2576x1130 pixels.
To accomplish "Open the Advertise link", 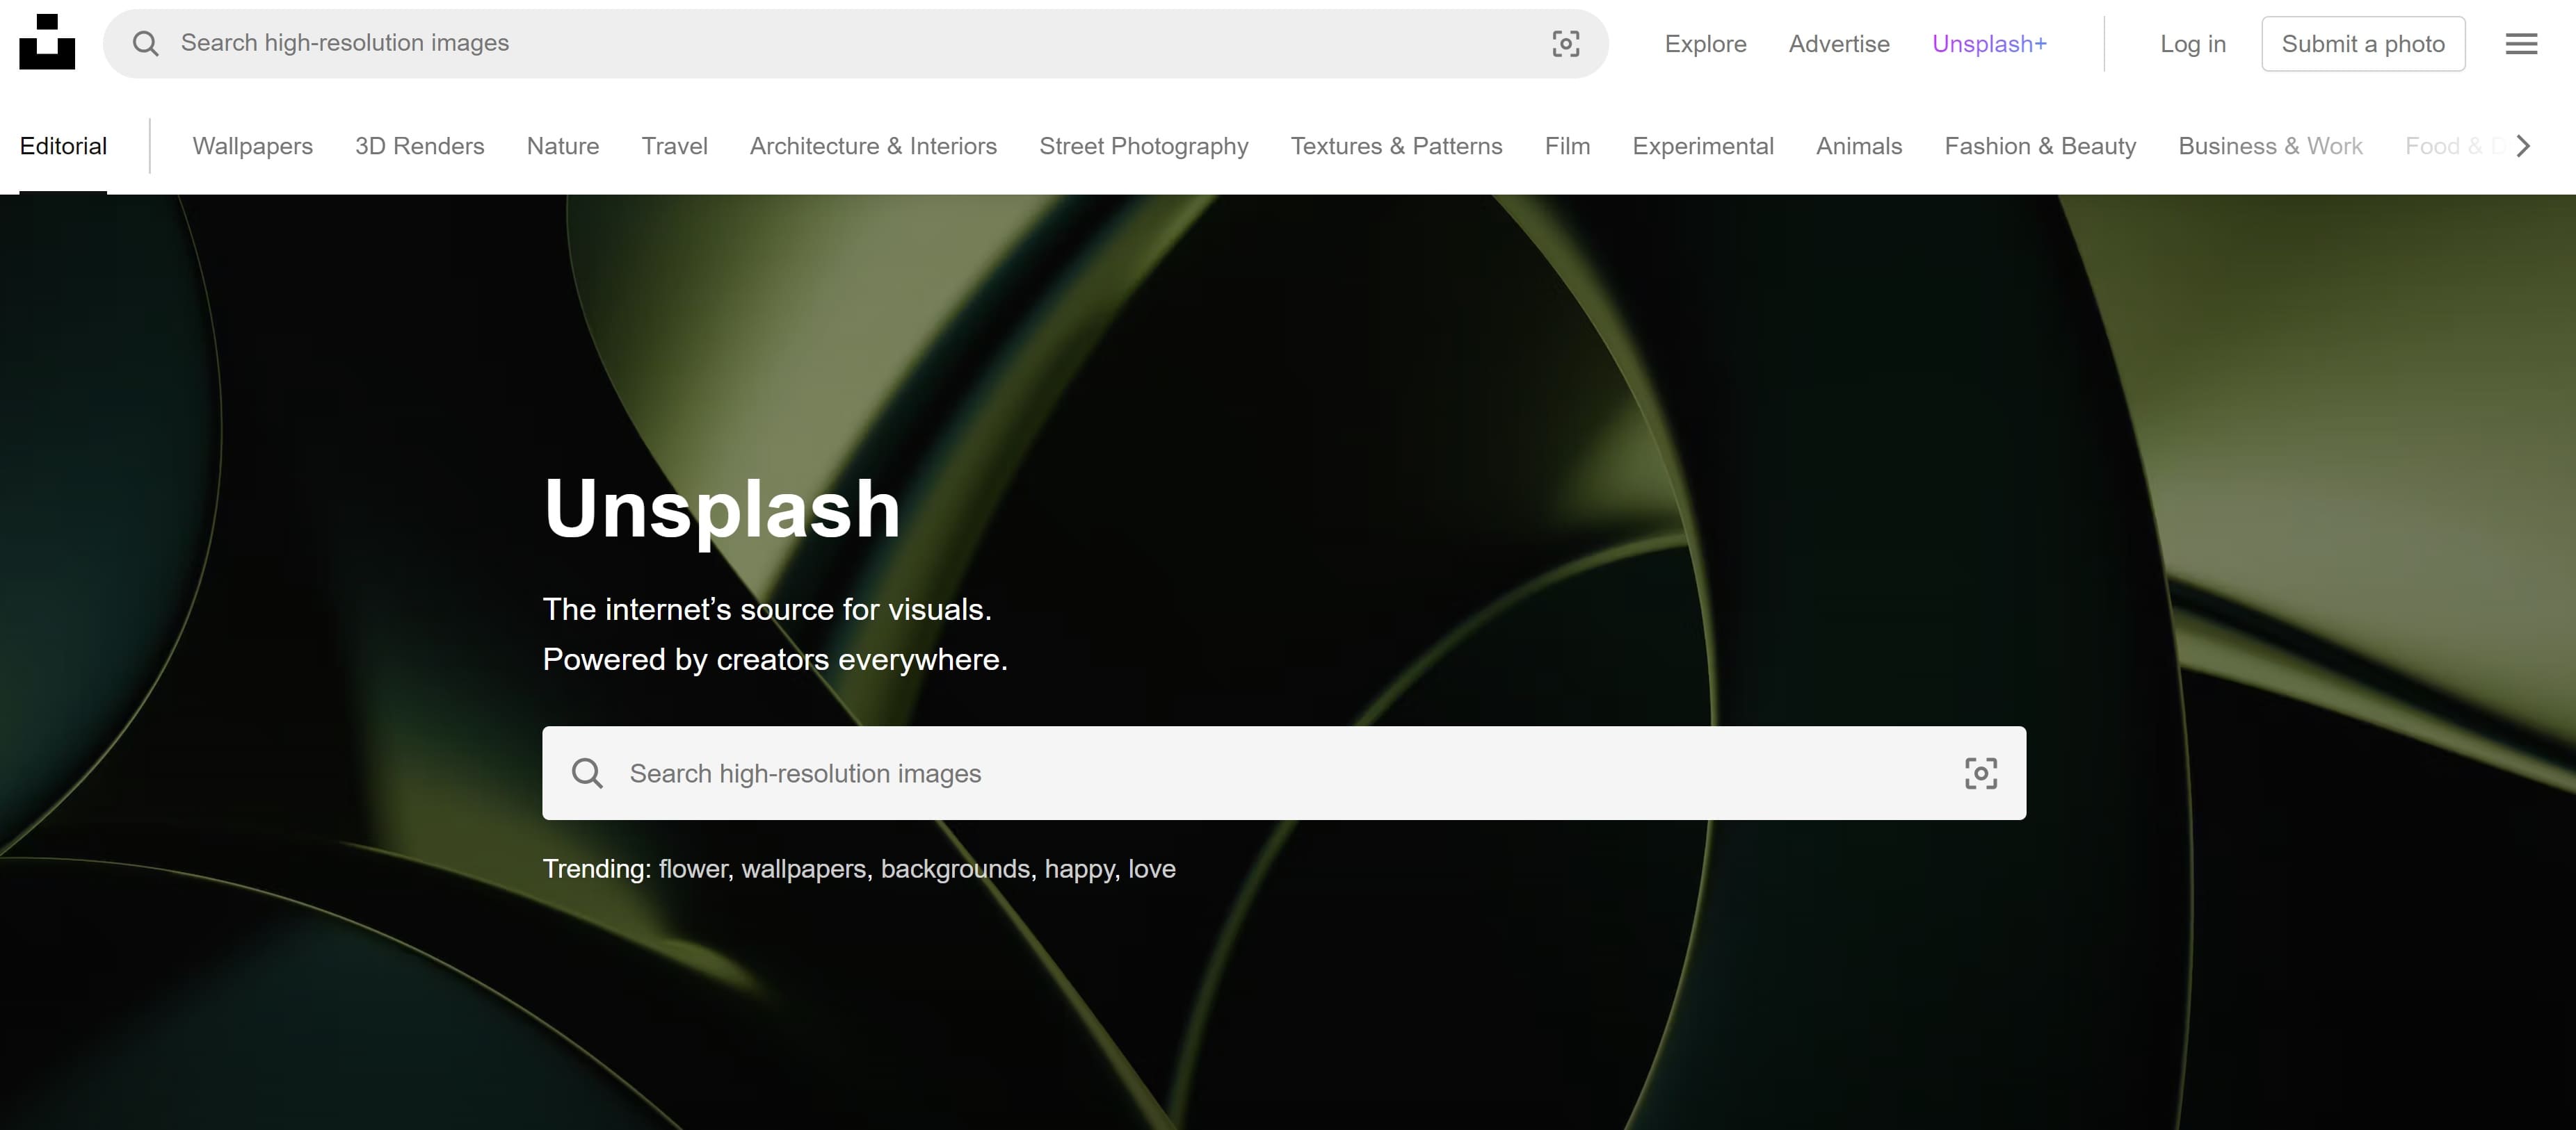I will click(1839, 44).
